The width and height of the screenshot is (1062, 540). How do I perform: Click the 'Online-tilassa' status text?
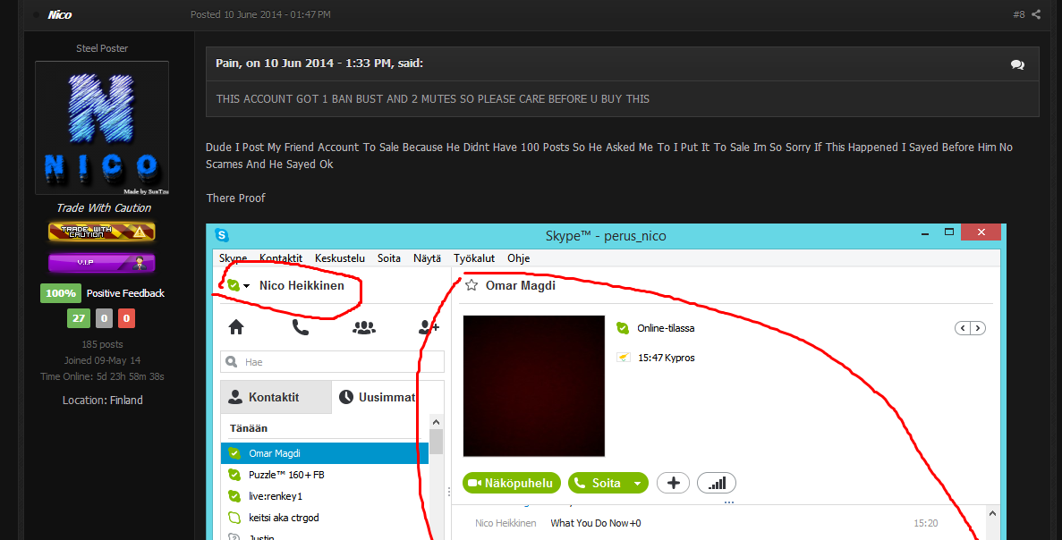(x=666, y=328)
